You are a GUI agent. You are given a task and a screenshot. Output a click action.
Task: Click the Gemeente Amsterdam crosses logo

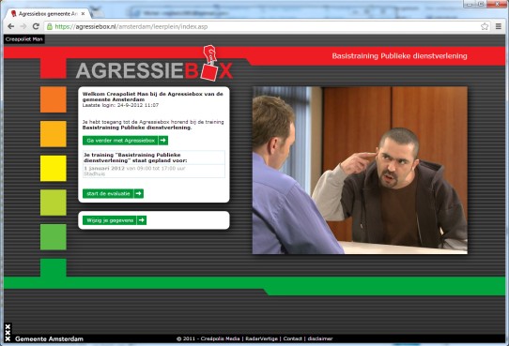pos(8,332)
